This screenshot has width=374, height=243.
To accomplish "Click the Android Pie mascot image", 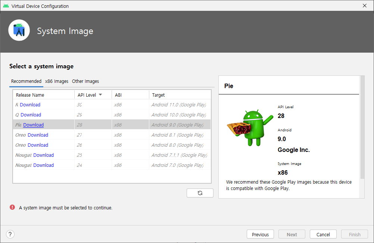I will [x=250, y=128].
